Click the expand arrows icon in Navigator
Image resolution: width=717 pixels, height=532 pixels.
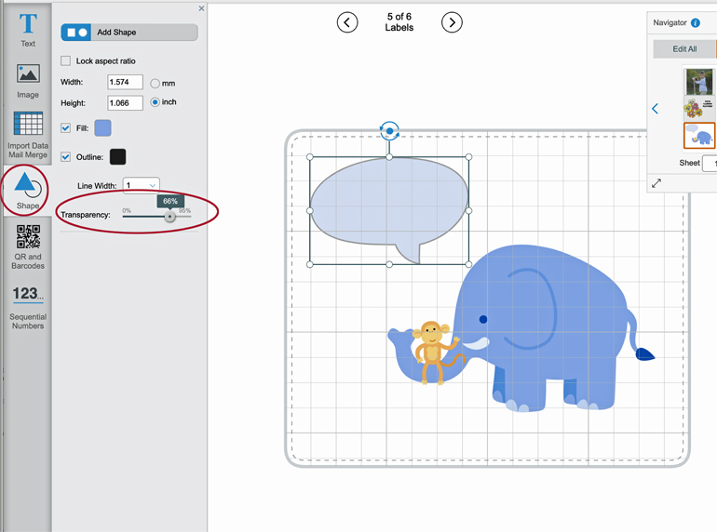(x=656, y=183)
